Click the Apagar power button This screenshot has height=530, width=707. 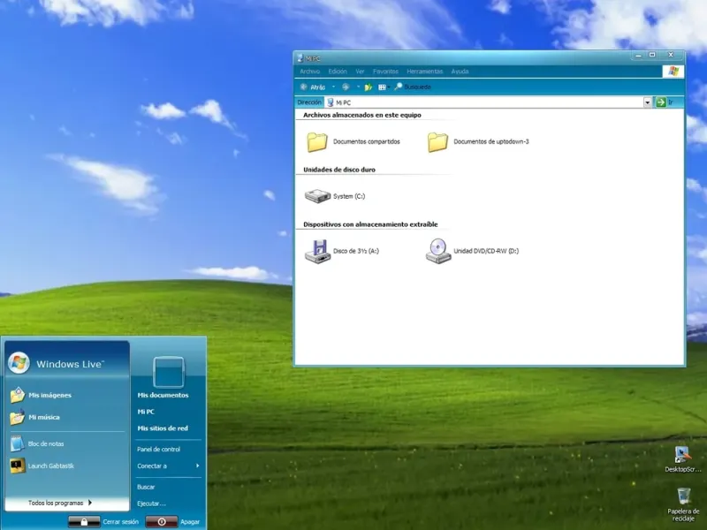(x=162, y=521)
